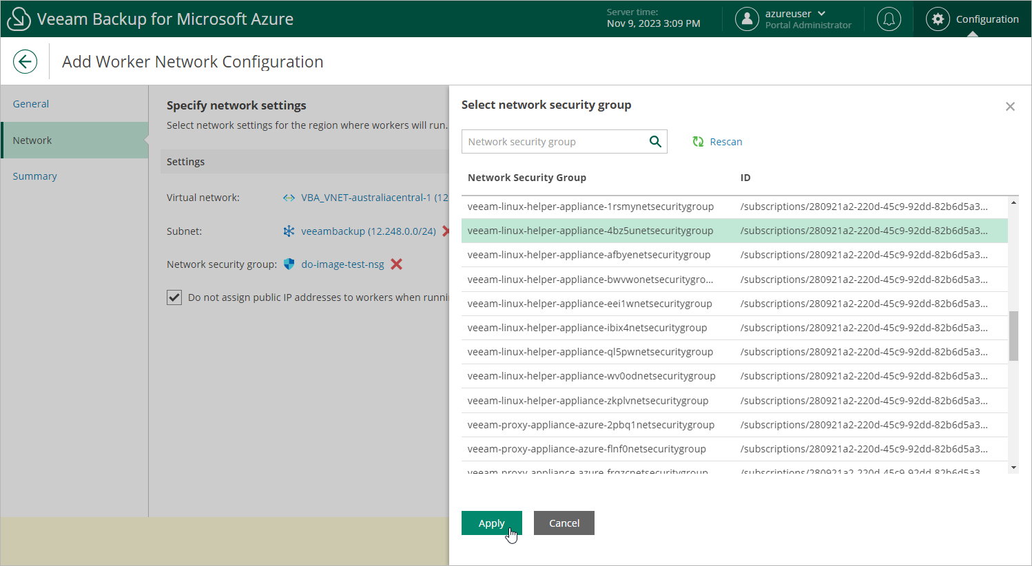Open the VBA_VNET-australiacentral-1 virtual network link
The image size is (1032, 566).
tap(375, 198)
